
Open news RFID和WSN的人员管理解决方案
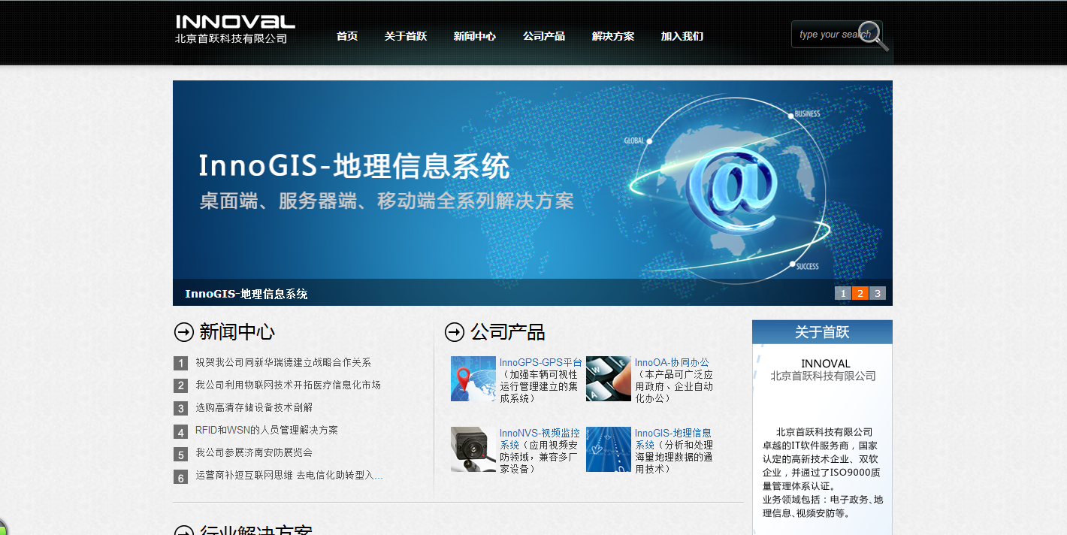267,430
